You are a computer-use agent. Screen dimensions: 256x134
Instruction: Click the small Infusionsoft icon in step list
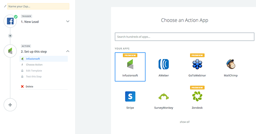pos(22,59)
